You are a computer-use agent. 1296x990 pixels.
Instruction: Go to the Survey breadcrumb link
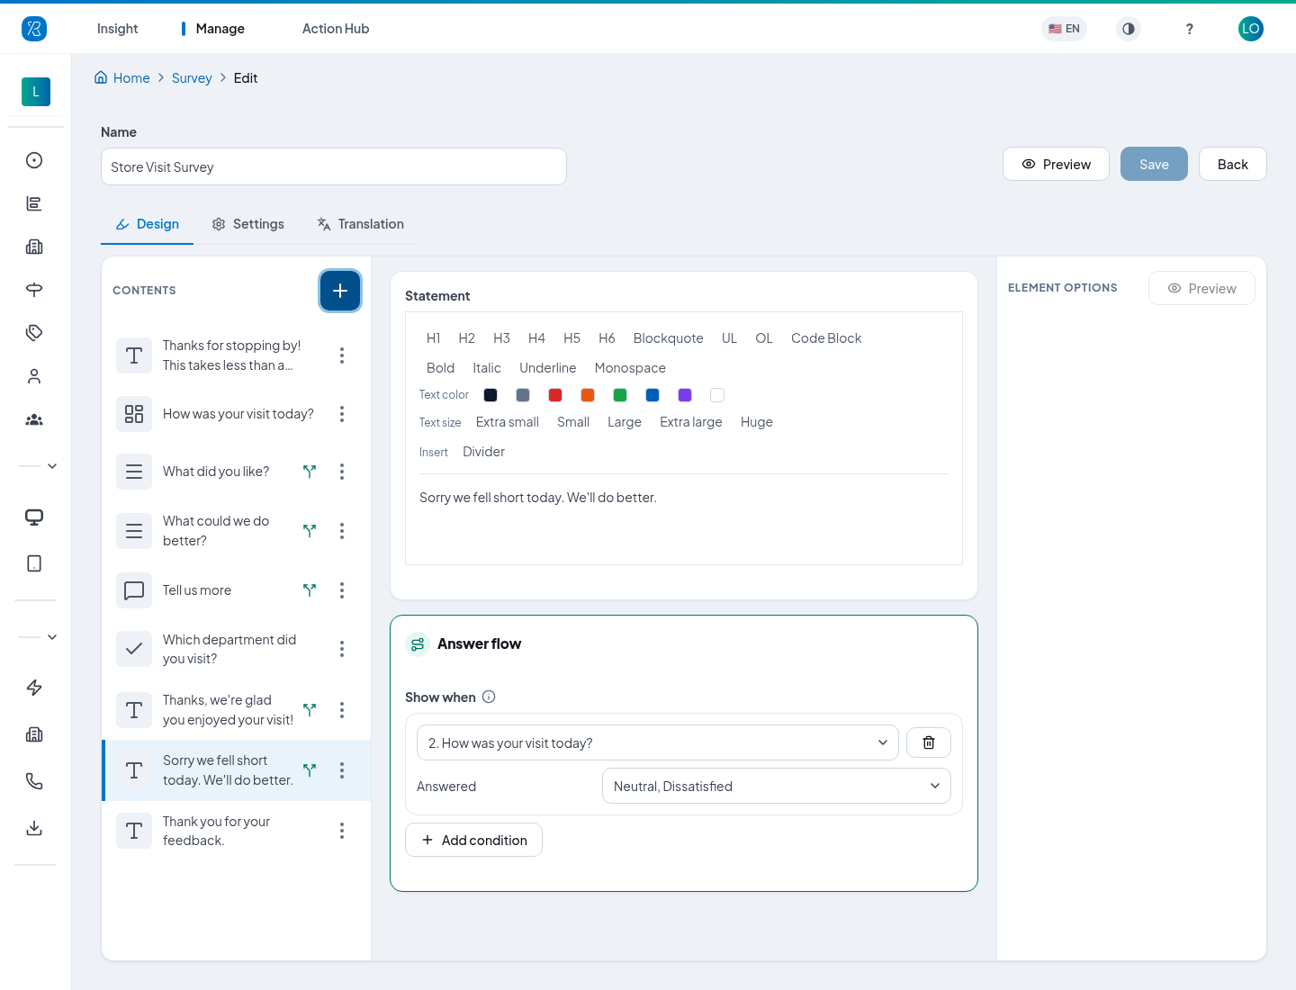point(192,78)
